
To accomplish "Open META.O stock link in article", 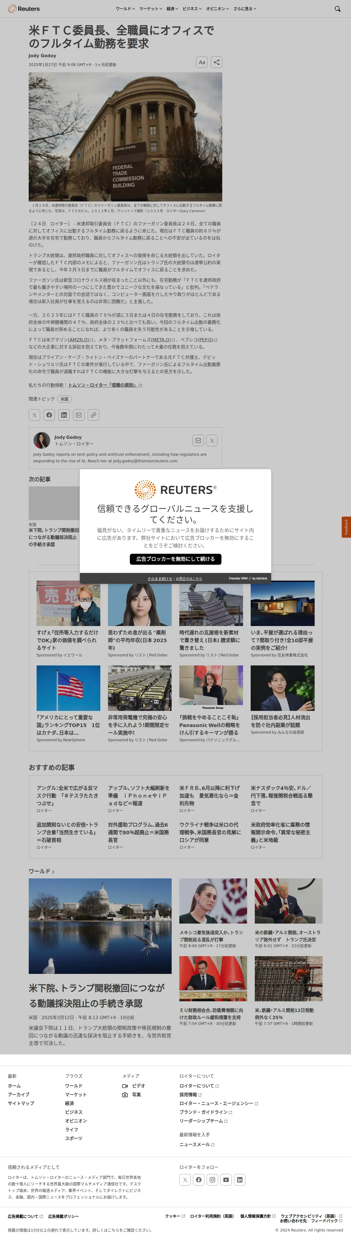I will click(x=163, y=340).
